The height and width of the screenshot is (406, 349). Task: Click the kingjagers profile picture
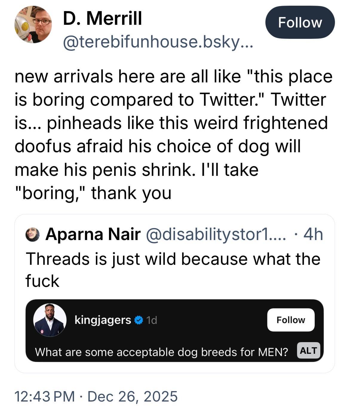pos(50,320)
